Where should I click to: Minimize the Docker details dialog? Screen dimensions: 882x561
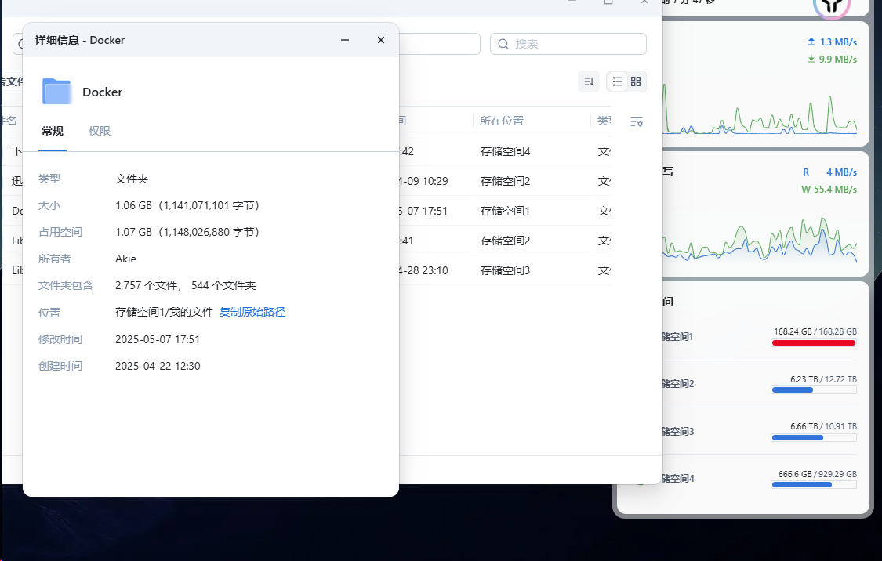click(x=345, y=40)
